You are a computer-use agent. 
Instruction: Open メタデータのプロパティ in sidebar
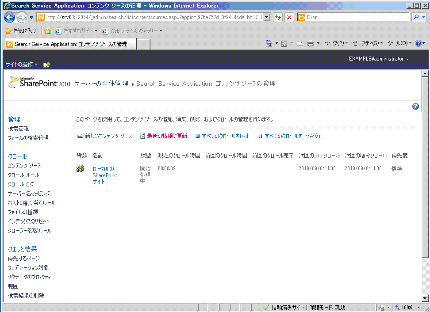[29, 277]
